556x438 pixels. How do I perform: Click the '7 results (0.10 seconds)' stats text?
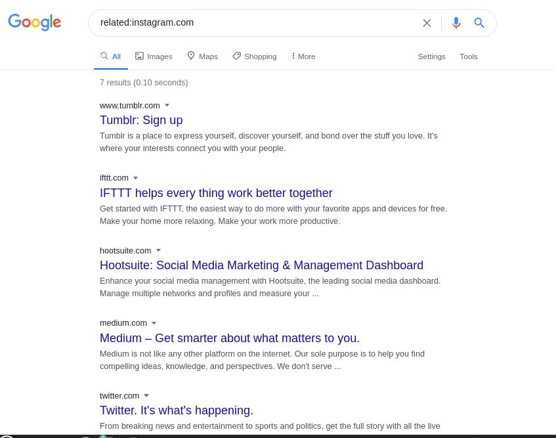pos(144,83)
